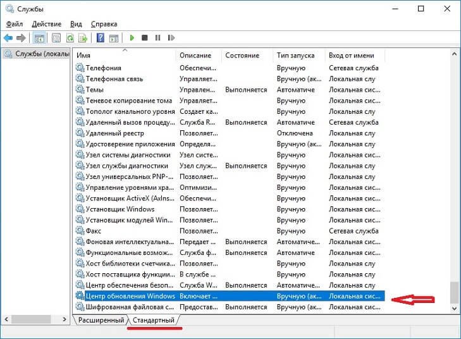Click Выполняется status in Темы row
The image size is (461, 339).
pos(246,90)
